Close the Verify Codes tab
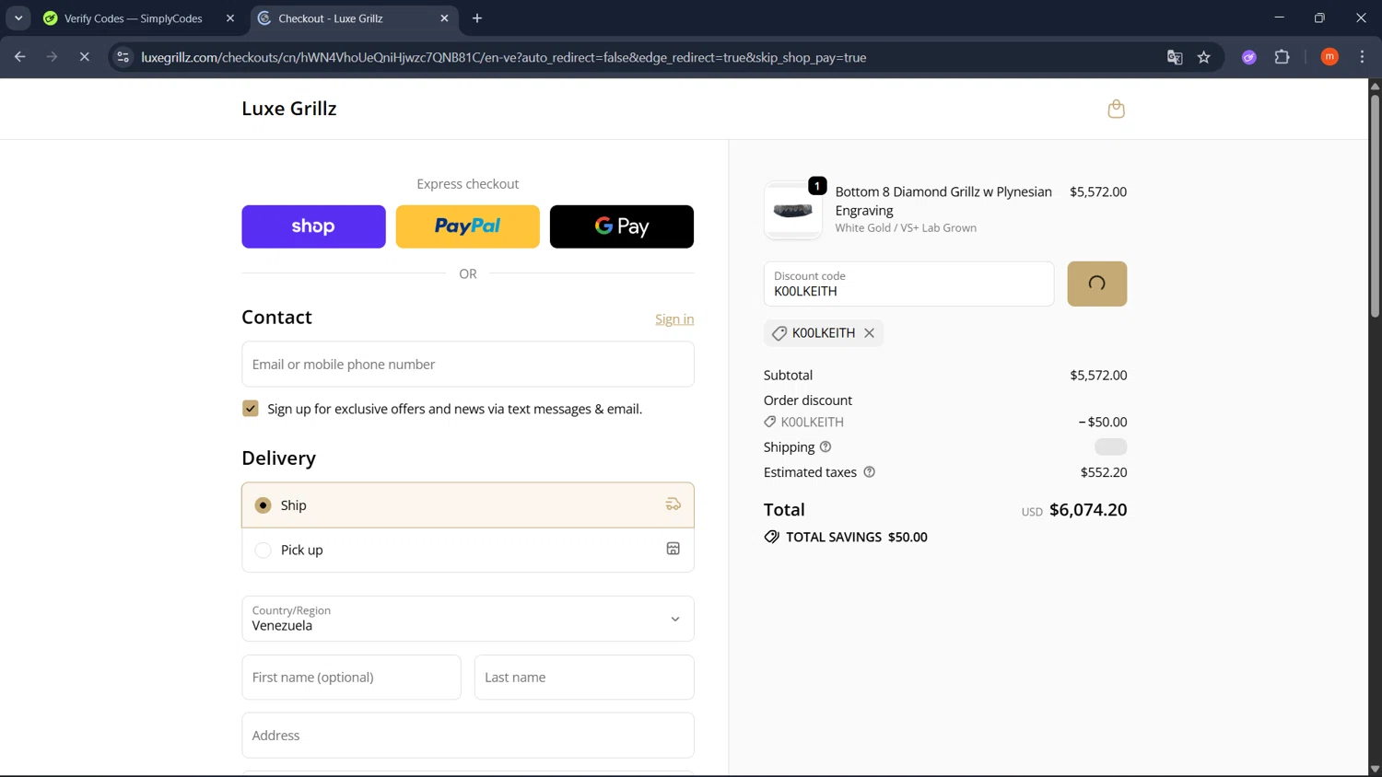 (230, 18)
